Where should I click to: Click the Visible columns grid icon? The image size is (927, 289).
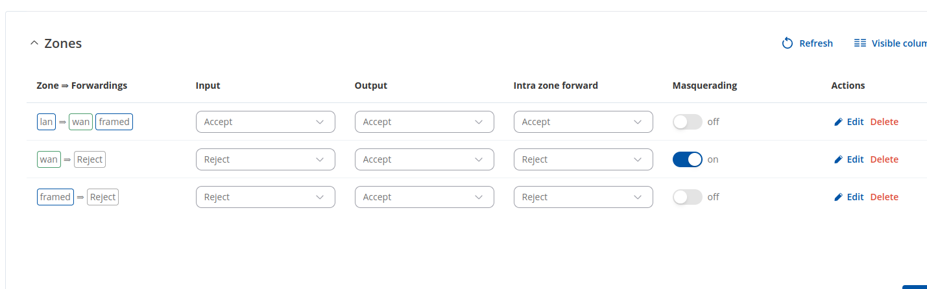pos(860,43)
